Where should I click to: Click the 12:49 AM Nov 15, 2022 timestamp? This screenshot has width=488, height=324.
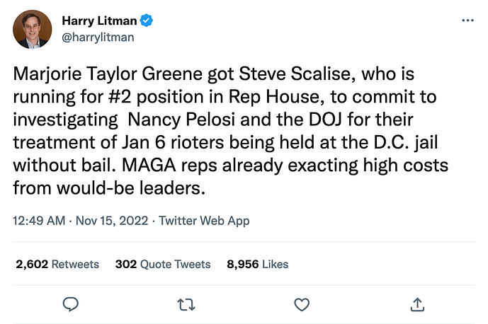point(79,221)
